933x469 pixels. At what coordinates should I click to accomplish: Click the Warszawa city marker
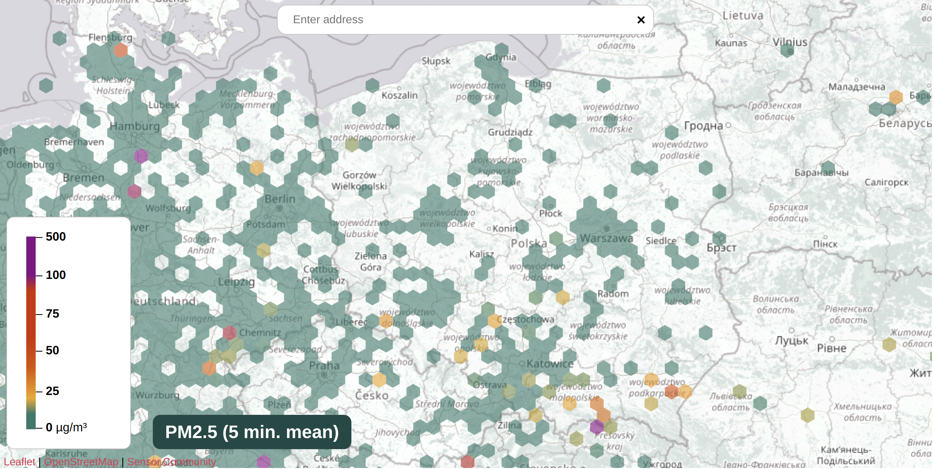pos(607,229)
